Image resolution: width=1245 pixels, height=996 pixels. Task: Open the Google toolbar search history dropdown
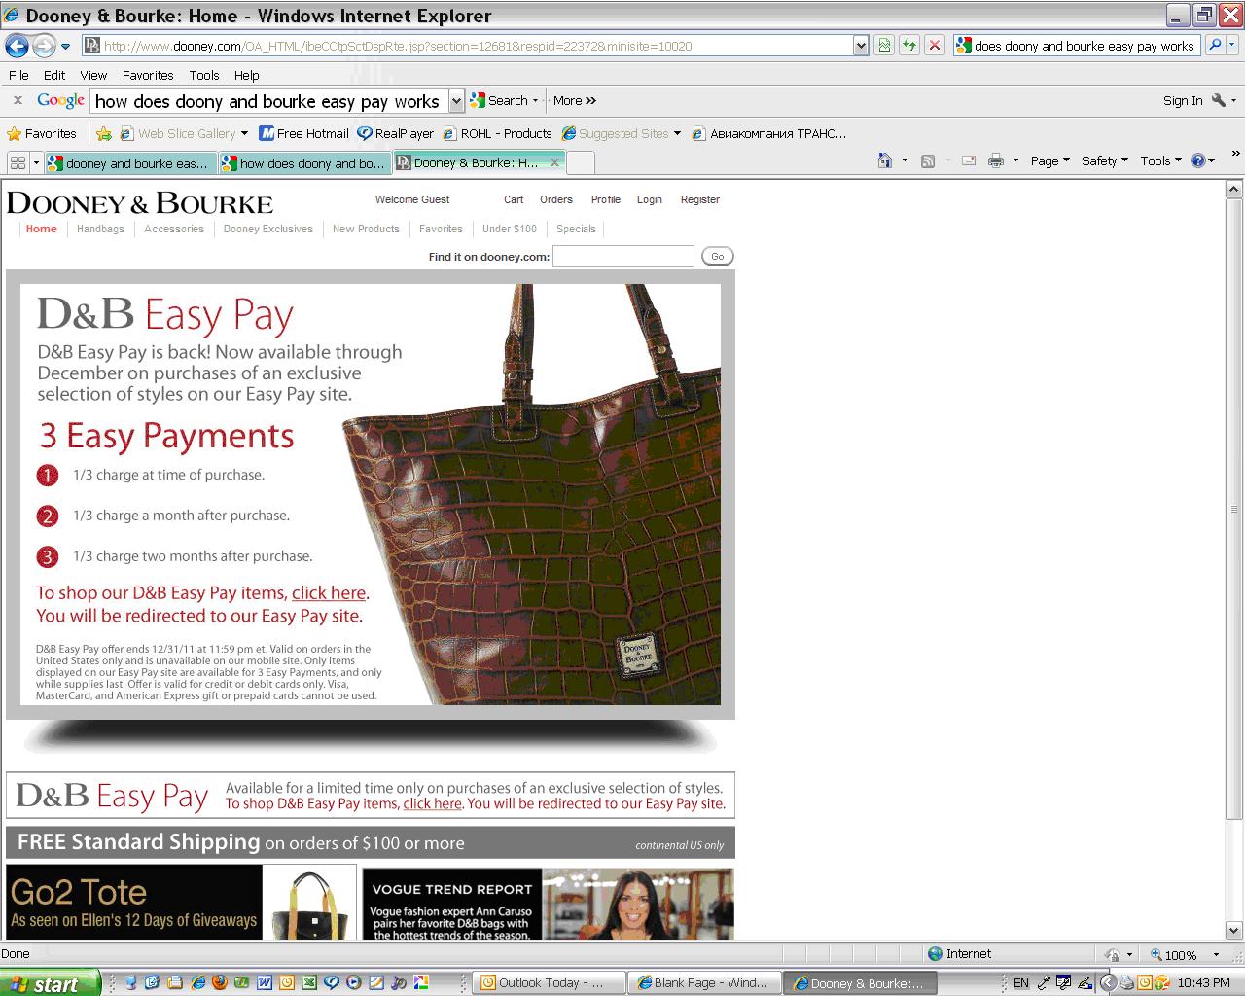coord(456,101)
